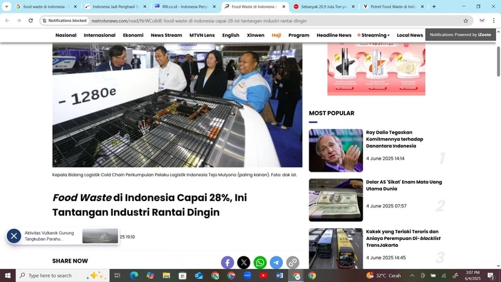Reload the page

[x=31, y=21]
